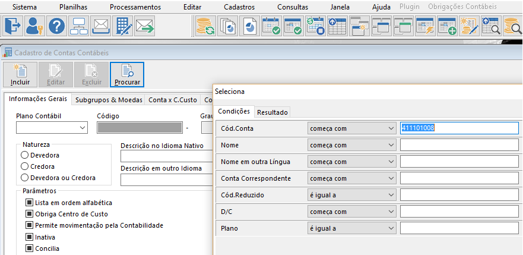
Task: Toggle the Inativa checkbox
Action: tap(30, 237)
